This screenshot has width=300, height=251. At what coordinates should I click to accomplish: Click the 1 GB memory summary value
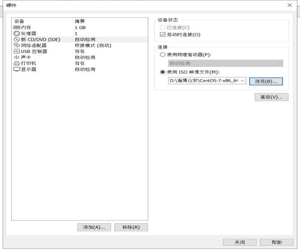pos(80,28)
